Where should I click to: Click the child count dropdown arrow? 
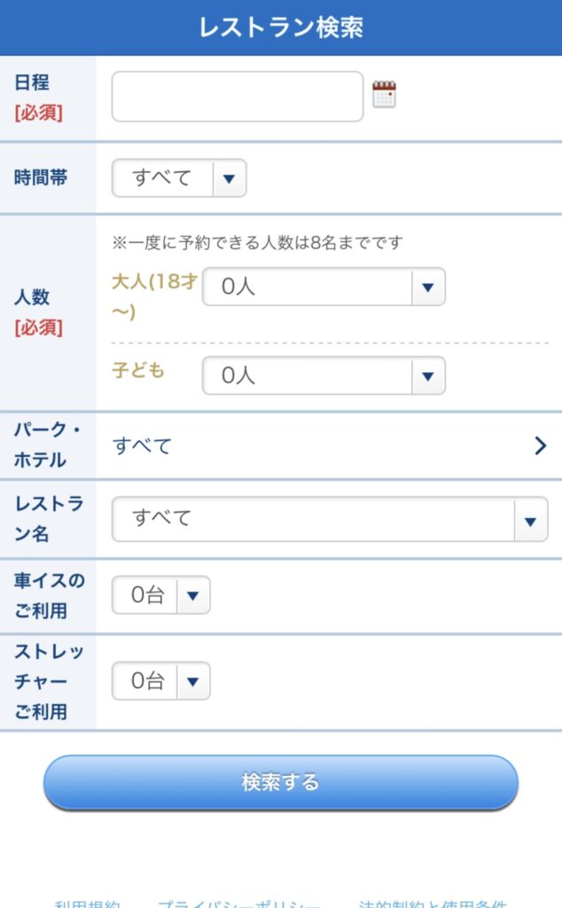[428, 375]
